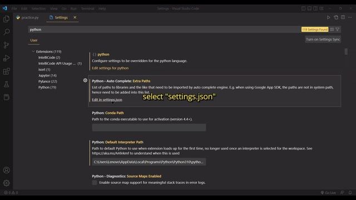Screen dimensions: 356x200
Task: Open settings filter funnel icon
Action: [x=338, y=29]
